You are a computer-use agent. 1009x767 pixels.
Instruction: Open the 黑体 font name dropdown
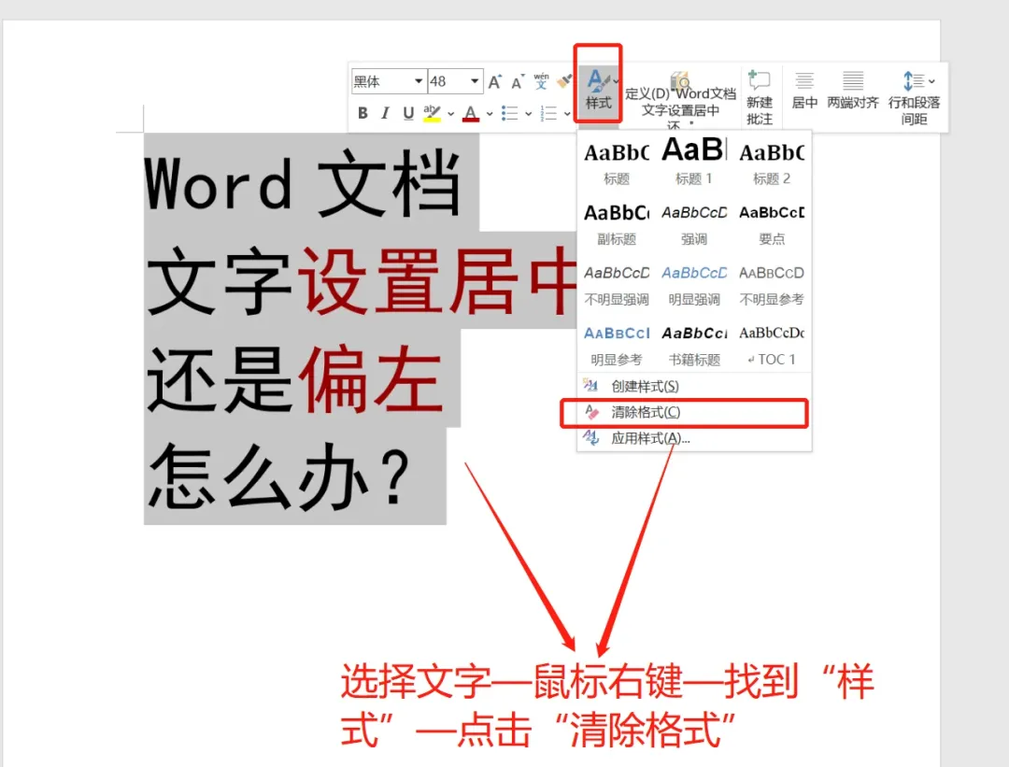click(419, 81)
